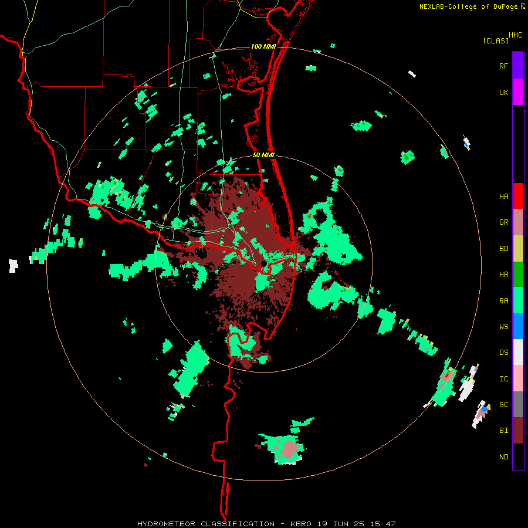Viewport: 528px width, 528px height.
Task: Click the '[CLAS]' units label
Action: 496,40
